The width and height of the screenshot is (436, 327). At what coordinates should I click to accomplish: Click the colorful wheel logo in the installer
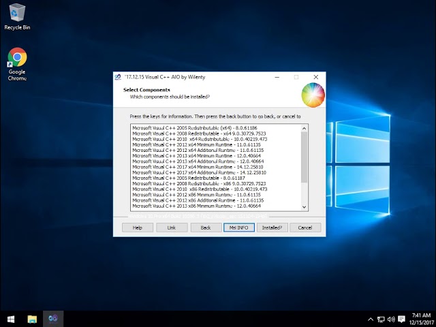(x=313, y=95)
